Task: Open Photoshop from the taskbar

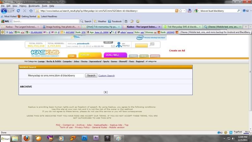Action: [85, 138]
